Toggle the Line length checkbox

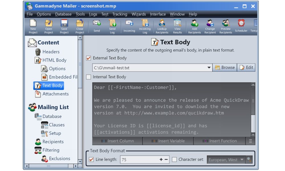point(91,160)
